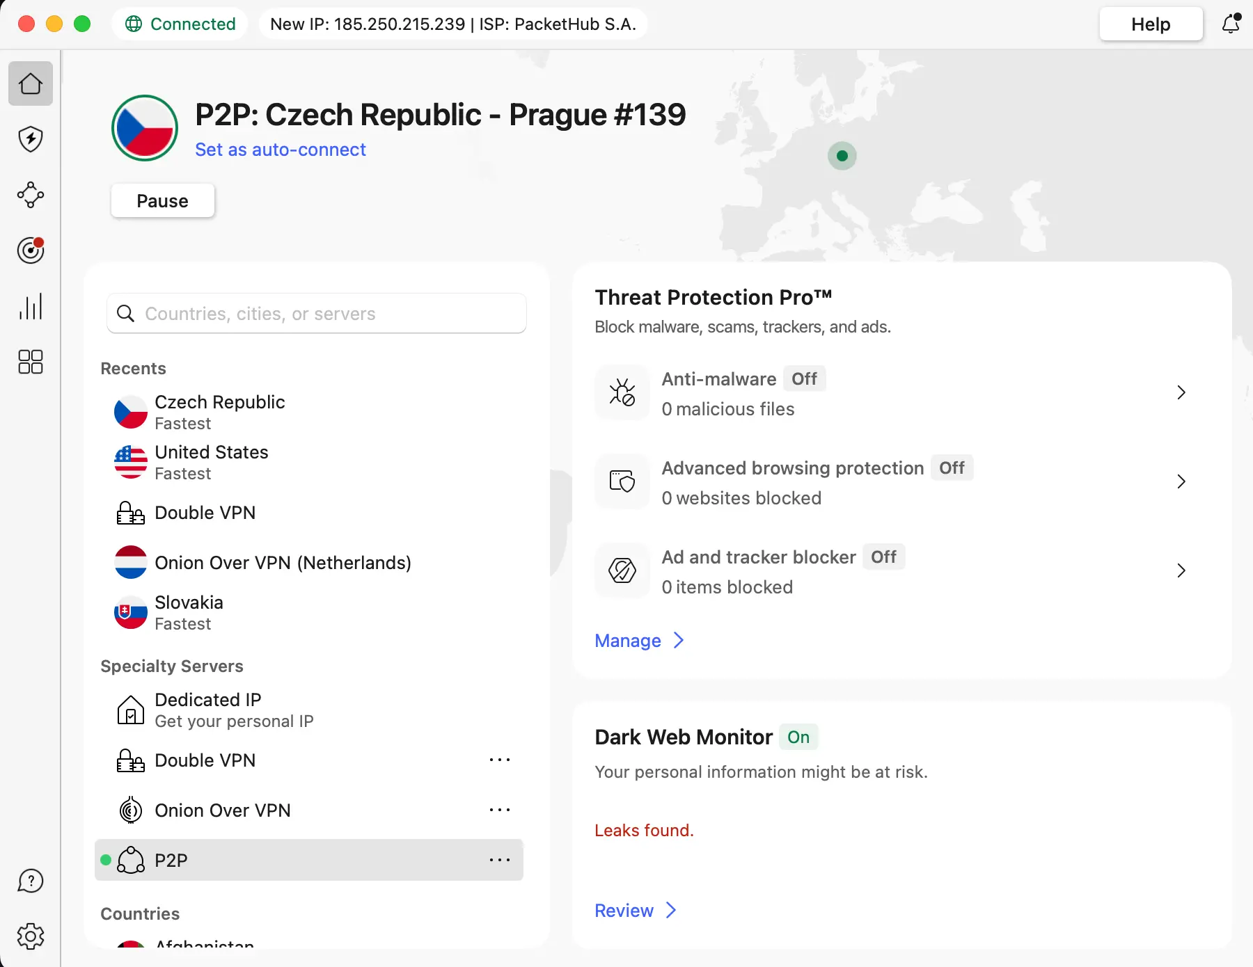Open Help via the speech bubble icon

coord(31,881)
